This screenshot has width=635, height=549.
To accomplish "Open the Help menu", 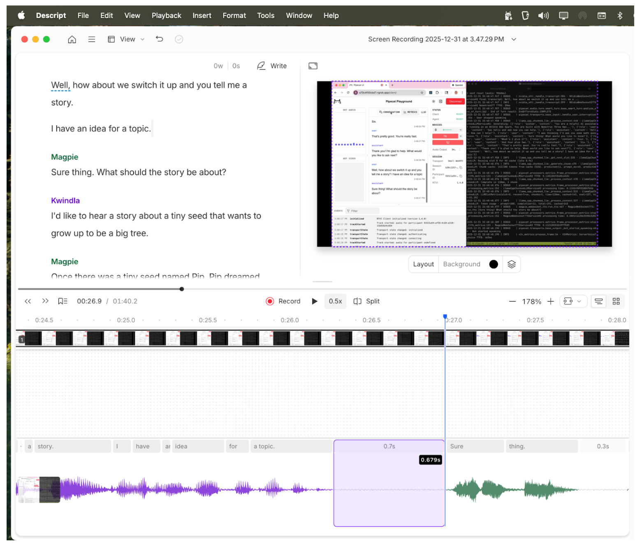I will pyautogui.click(x=331, y=16).
